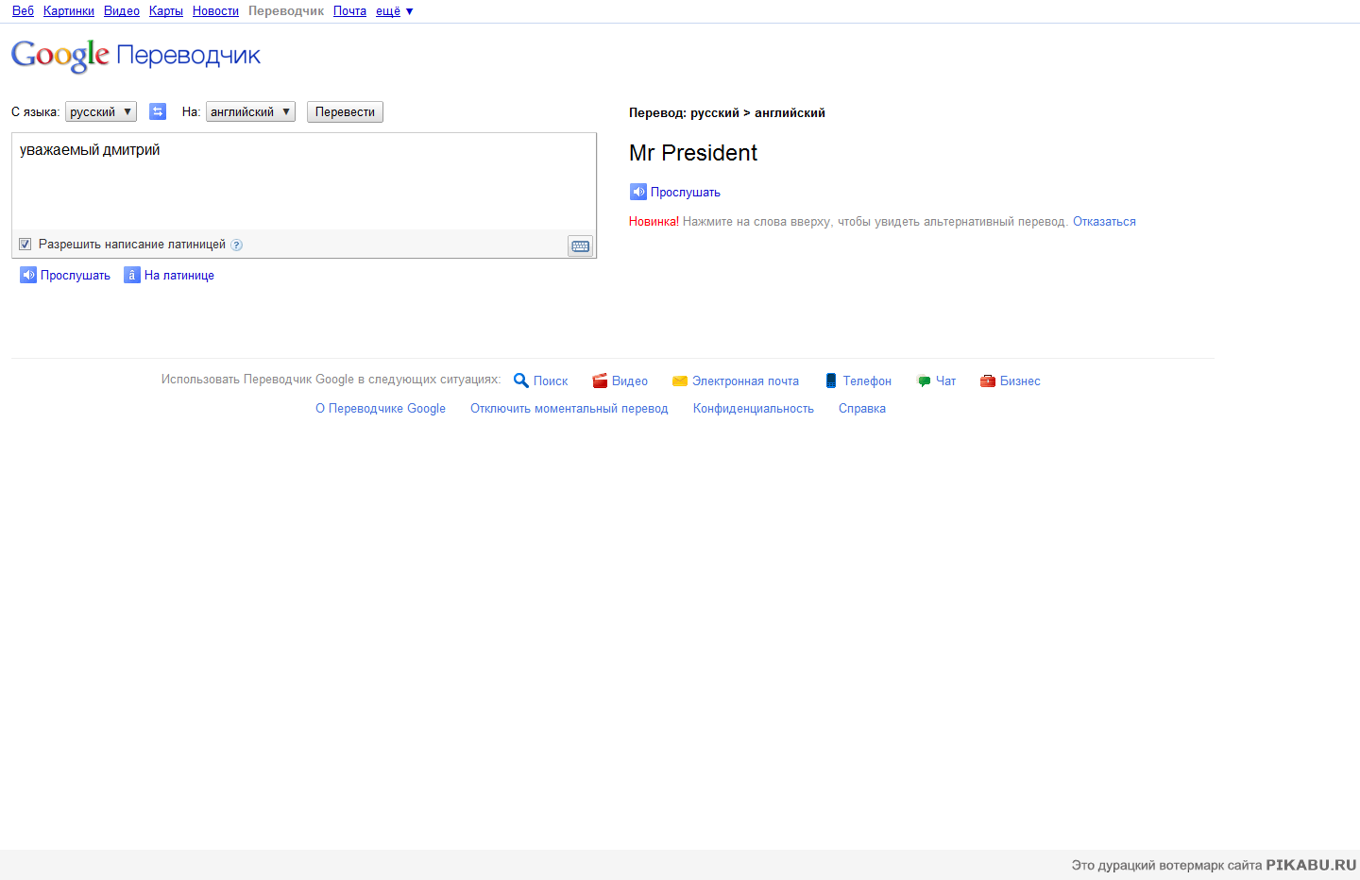Image resolution: width=1360 pixels, height=880 pixels.
Task: Click the swap languages icon
Action: click(158, 111)
